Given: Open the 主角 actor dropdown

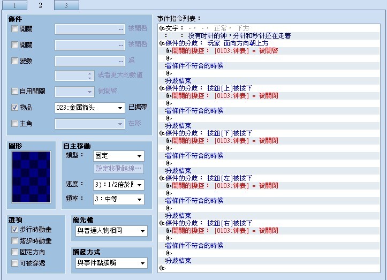Looking at the screenshot, I should pyautogui.click(x=90, y=124).
